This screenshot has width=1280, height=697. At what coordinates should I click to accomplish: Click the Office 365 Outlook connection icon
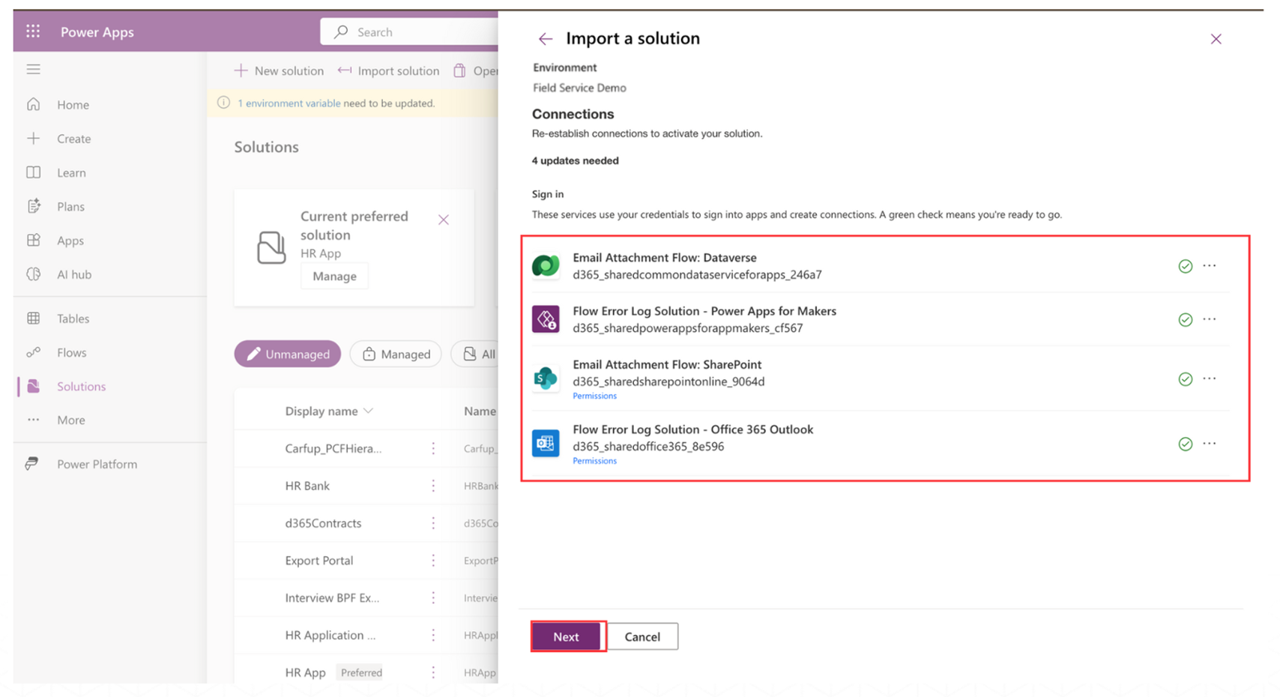(546, 444)
